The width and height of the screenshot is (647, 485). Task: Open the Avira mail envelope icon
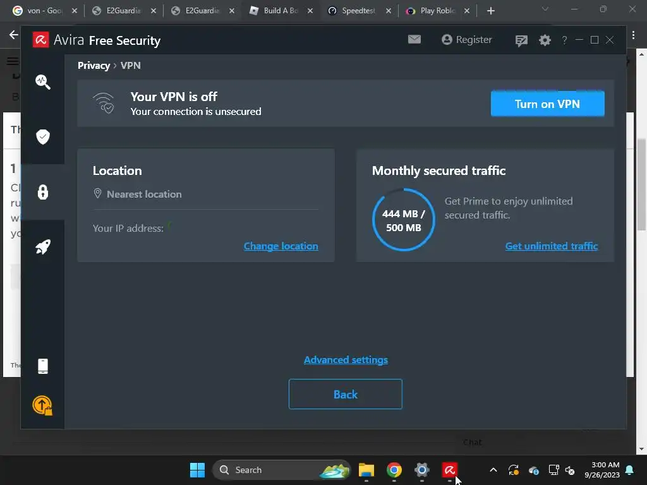414,39
